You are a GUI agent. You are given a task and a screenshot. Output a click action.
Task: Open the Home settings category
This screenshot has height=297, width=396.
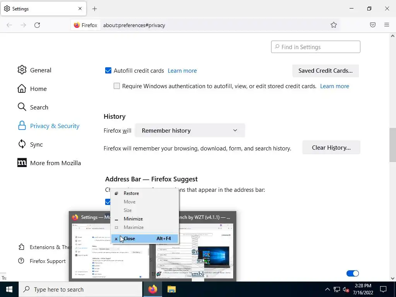point(32,89)
